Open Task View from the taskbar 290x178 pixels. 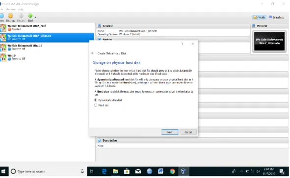[x=92, y=172]
